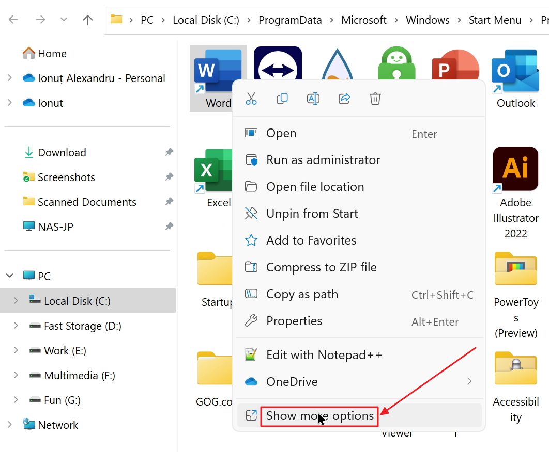Open the Outlook shortcut
This screenshot has height=452, width=549.
tap(515, 72)
